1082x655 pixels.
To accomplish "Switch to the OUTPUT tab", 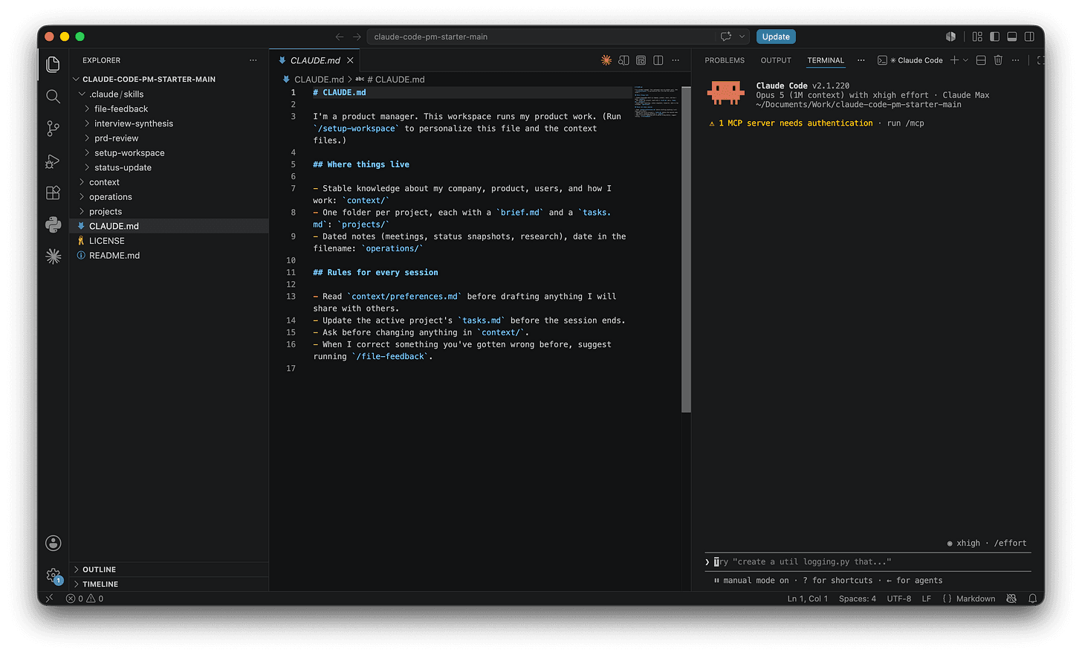I will (776, 60).
